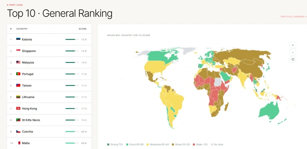
Task: Click Czechia's light green score bar
Action: [x=72, y=132]
